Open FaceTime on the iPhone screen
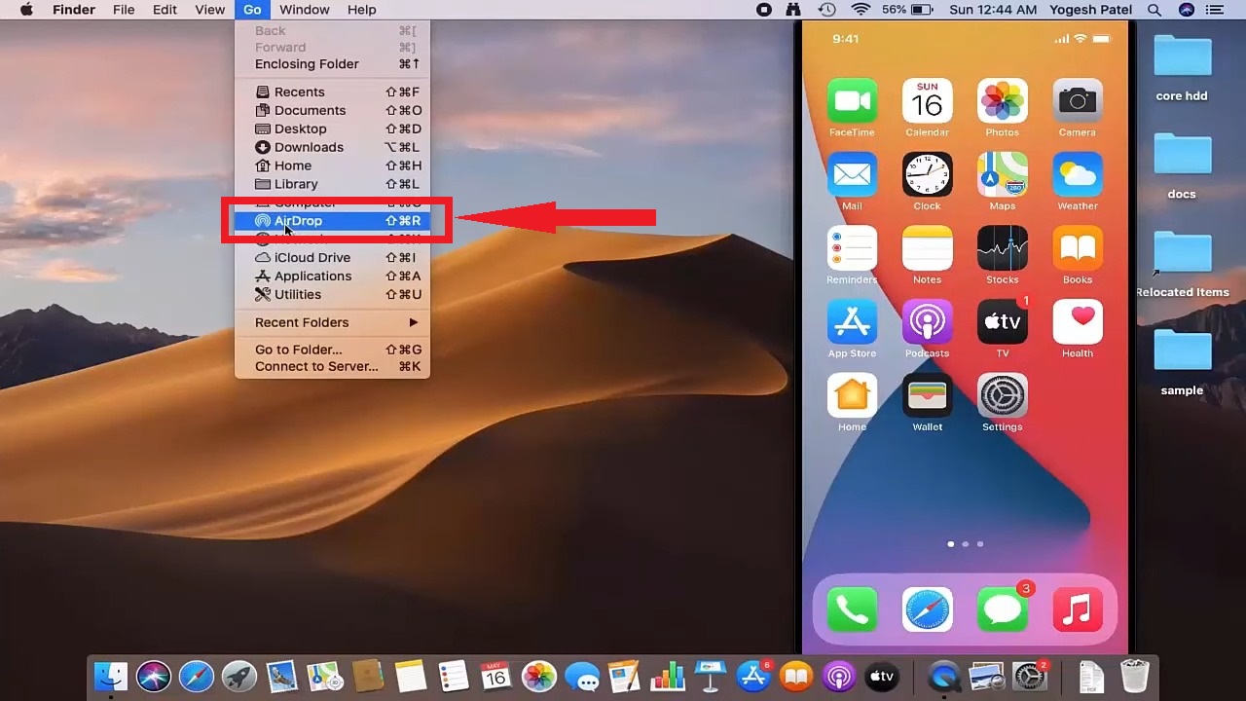1246x701 pixels. pyautogui.click(x=852, y=100)
